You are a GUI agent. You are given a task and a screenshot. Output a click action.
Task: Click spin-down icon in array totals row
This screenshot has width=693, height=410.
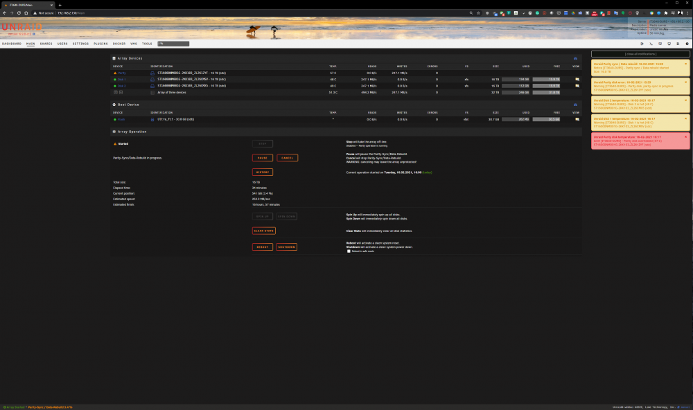click(x=116, y=92)
